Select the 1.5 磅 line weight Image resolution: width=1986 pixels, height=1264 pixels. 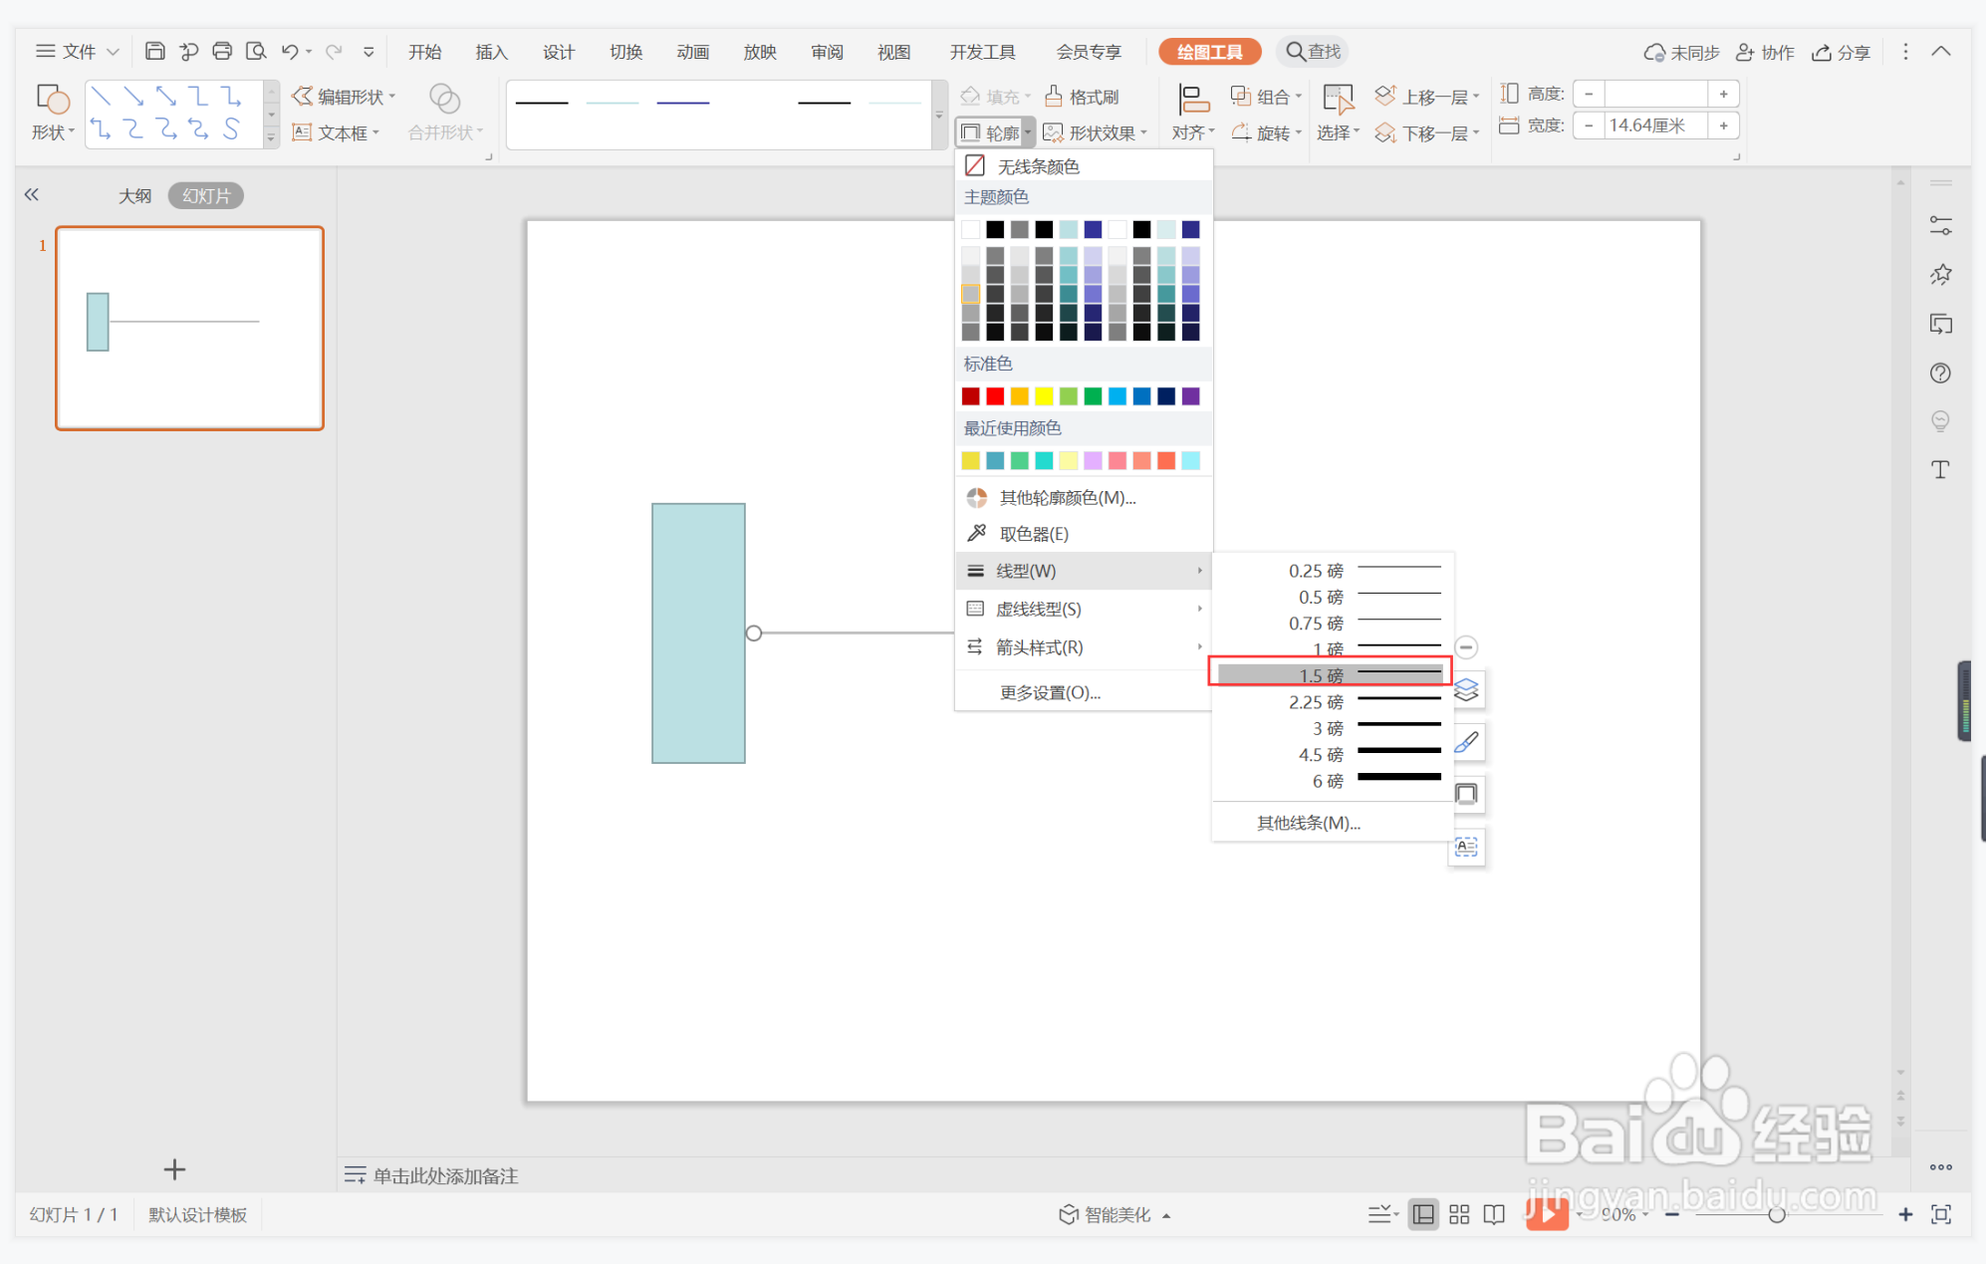tap(1331, 674)
